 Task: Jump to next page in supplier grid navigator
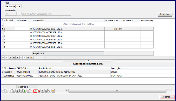coord(14,58)
